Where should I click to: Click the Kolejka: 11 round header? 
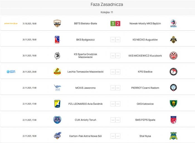pyautogui.click(x=107, y=12)
